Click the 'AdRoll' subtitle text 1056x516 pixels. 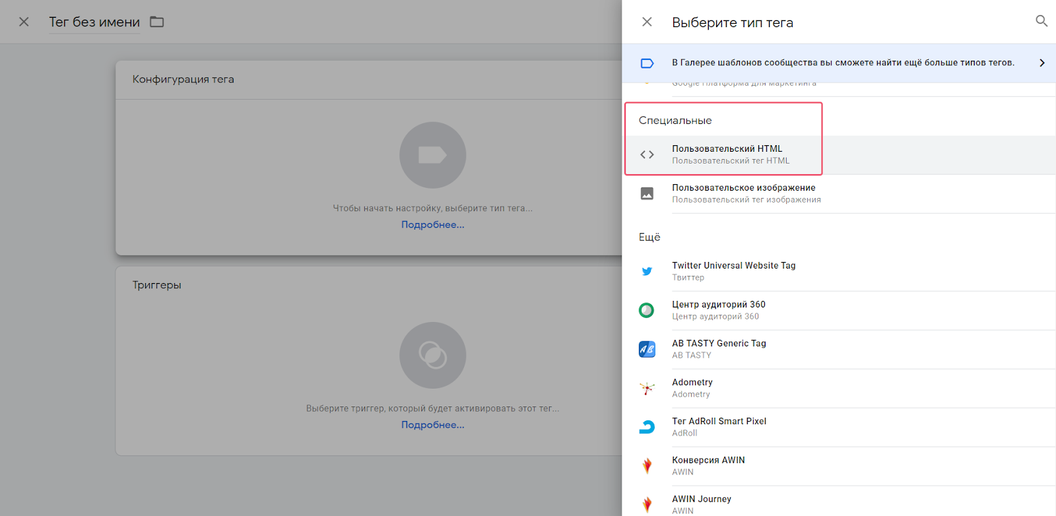[x=684, y=434]
